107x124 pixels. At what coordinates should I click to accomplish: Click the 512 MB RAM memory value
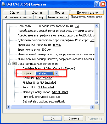tap(60, 92)
